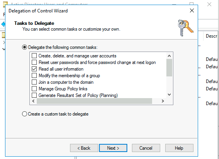Click the horizontal scroll left arrow
219x159 pixels.
point(33,101)
